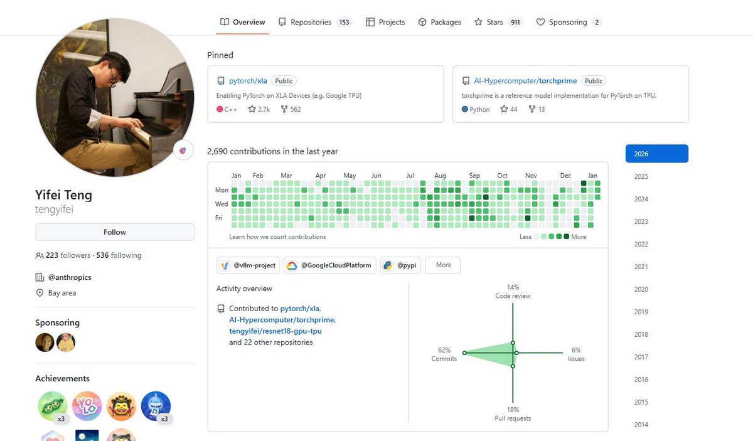The width and height of the screenshot is (753, 441).
Task: Select the 2026 contribution year
Action: [x=657, y=154]
